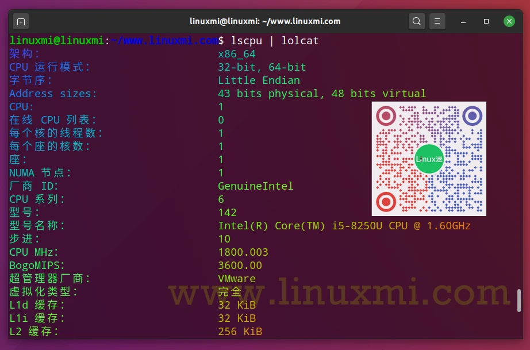This screenshot has width=530, height=350.
Task: Click the '字节序:' label
Action: (x=31, y=80)
